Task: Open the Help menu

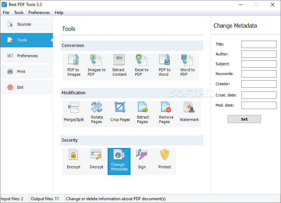Action: tap(59, 13)
